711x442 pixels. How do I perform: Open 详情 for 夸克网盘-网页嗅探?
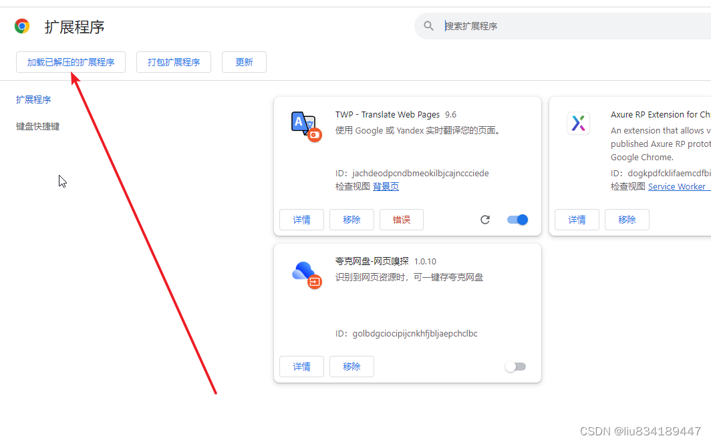[x=301, y=367]
